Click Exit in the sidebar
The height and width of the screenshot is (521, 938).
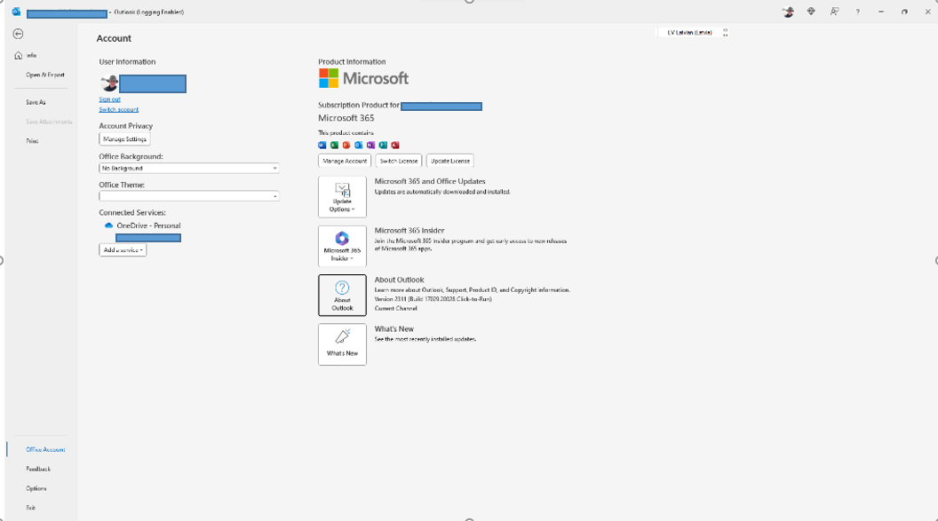[30, 508]
